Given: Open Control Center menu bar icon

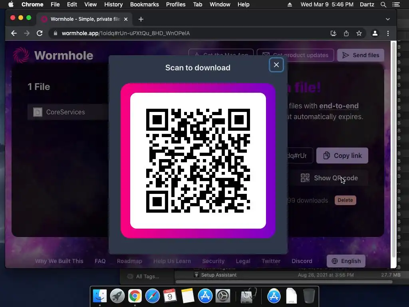Looking at the screenshot, I should tap(396, 4).
